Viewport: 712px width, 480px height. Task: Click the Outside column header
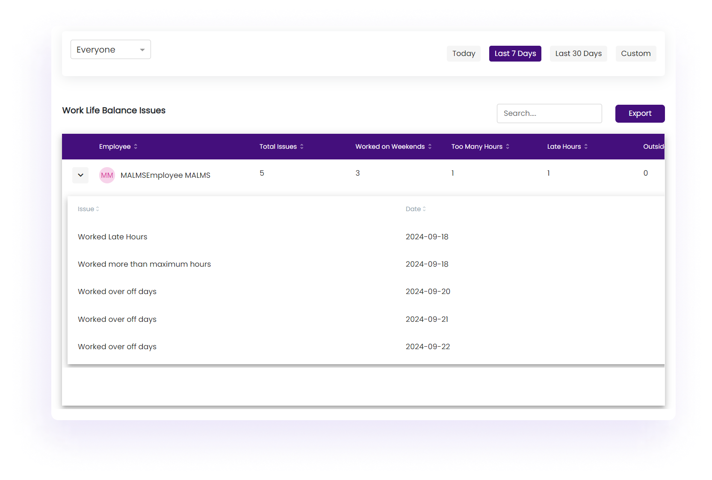[x=653, y=147]
